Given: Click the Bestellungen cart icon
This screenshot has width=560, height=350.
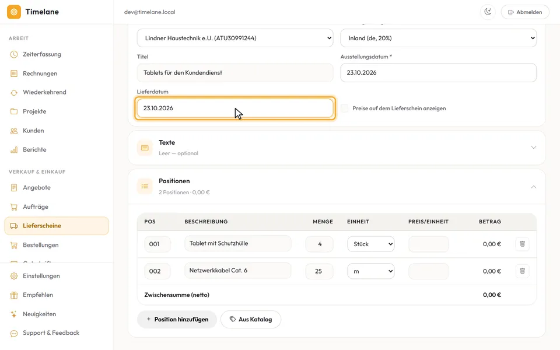Looking at the screenshot, I should coord(14,245).
